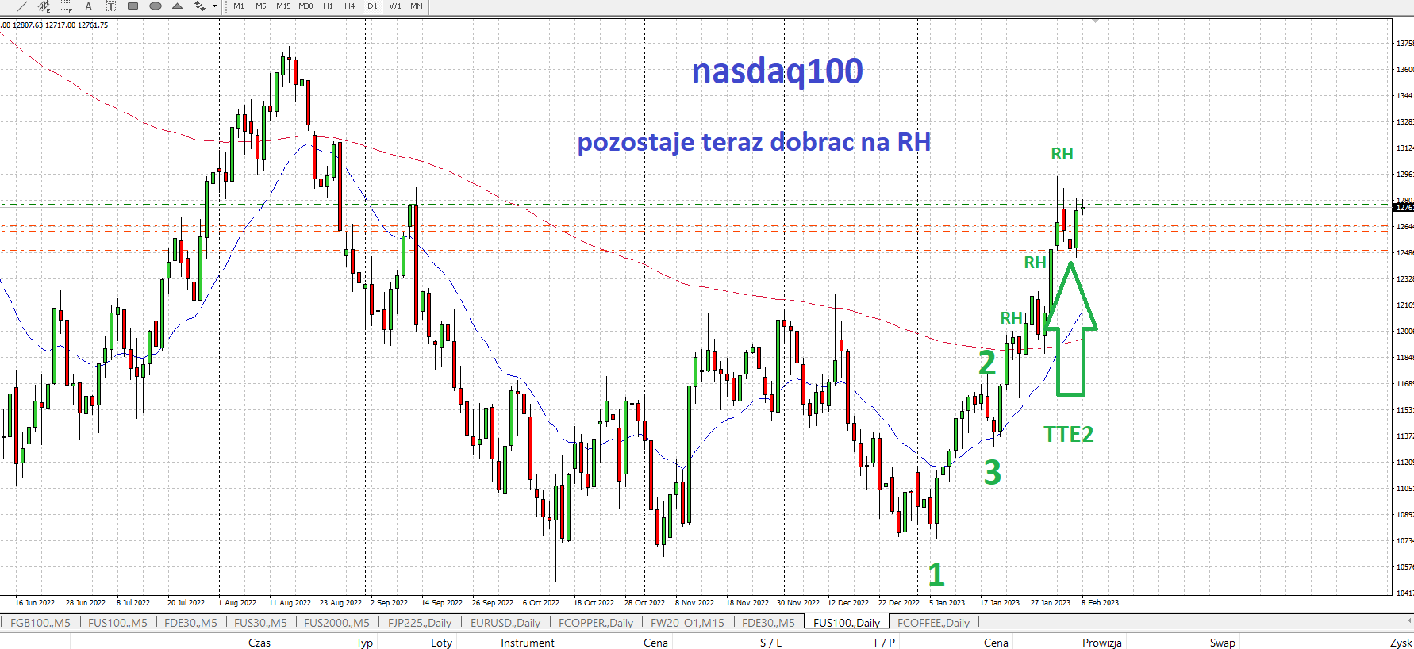Viewport: 1414px width, 649px height.
Task: Select the 'nasdaq100' chart title text
Action: 777,71
